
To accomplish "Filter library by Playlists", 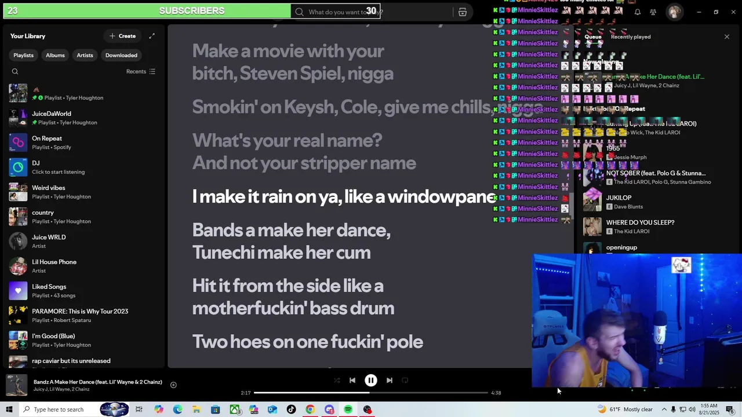I will [23, 55].
